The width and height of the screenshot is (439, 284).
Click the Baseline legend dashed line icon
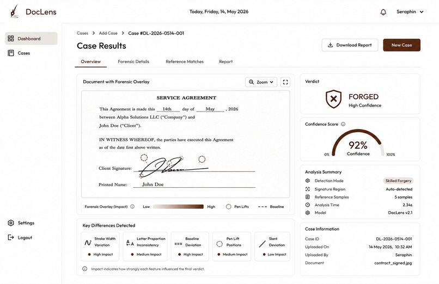263,207
